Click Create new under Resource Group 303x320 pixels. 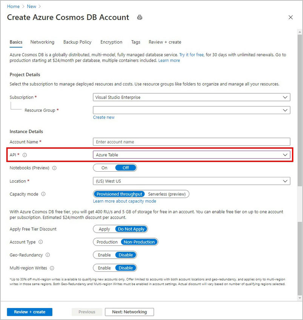point(103,117)
